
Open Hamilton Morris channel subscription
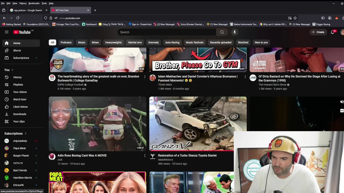(21, 178)
